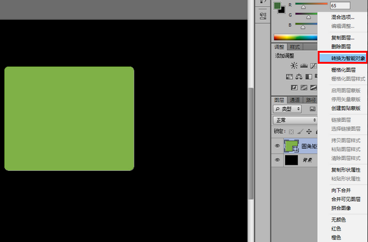
Task: Choose 复制图层... from context menu
Action: coord(343,38)
